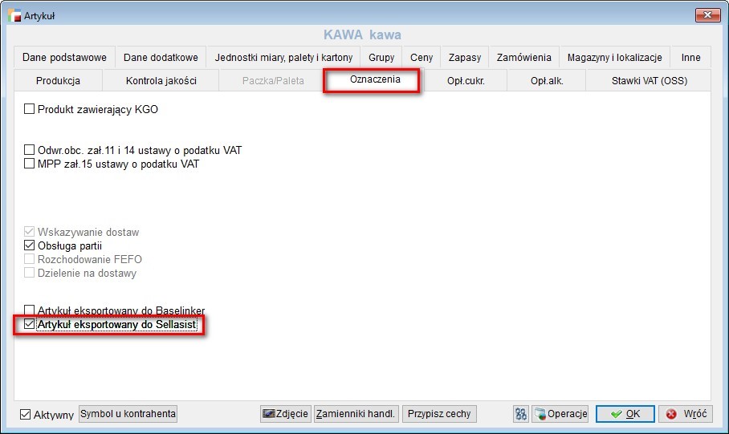The height and width of the screenshot is (434, 729).
Task: Go to Stawki VAT (OSS) tab
Action: 649,80
